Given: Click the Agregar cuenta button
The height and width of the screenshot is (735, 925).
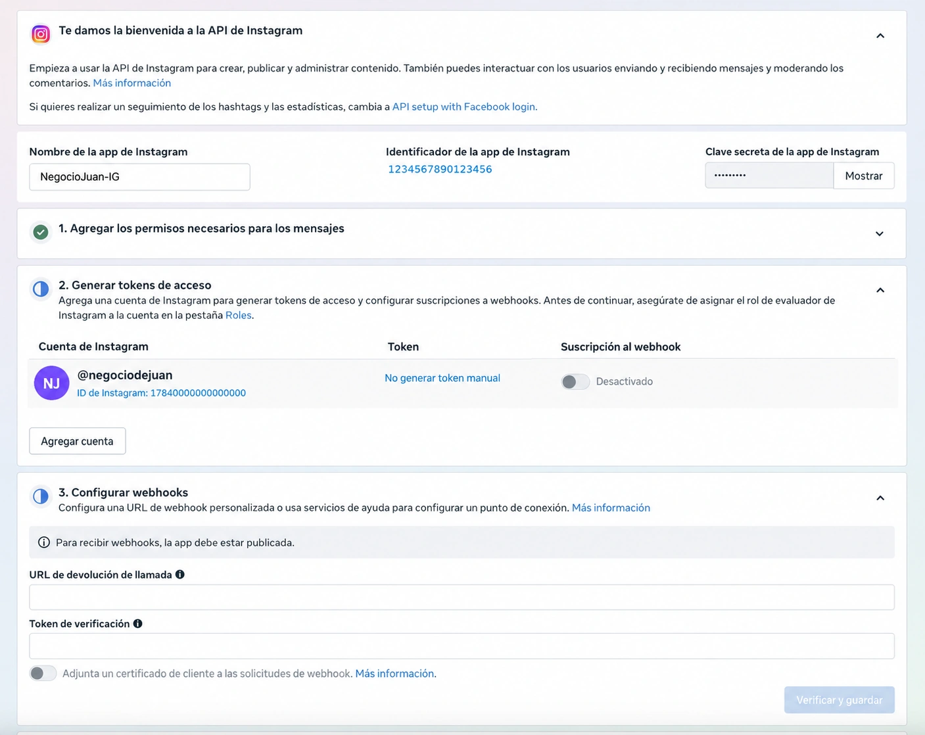Looking at the screenshot, I should [78, 441].
